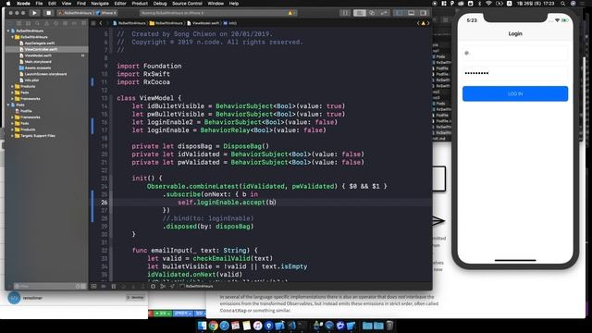
Task: Open Trash from the Dock
Action: pos(389,326)
